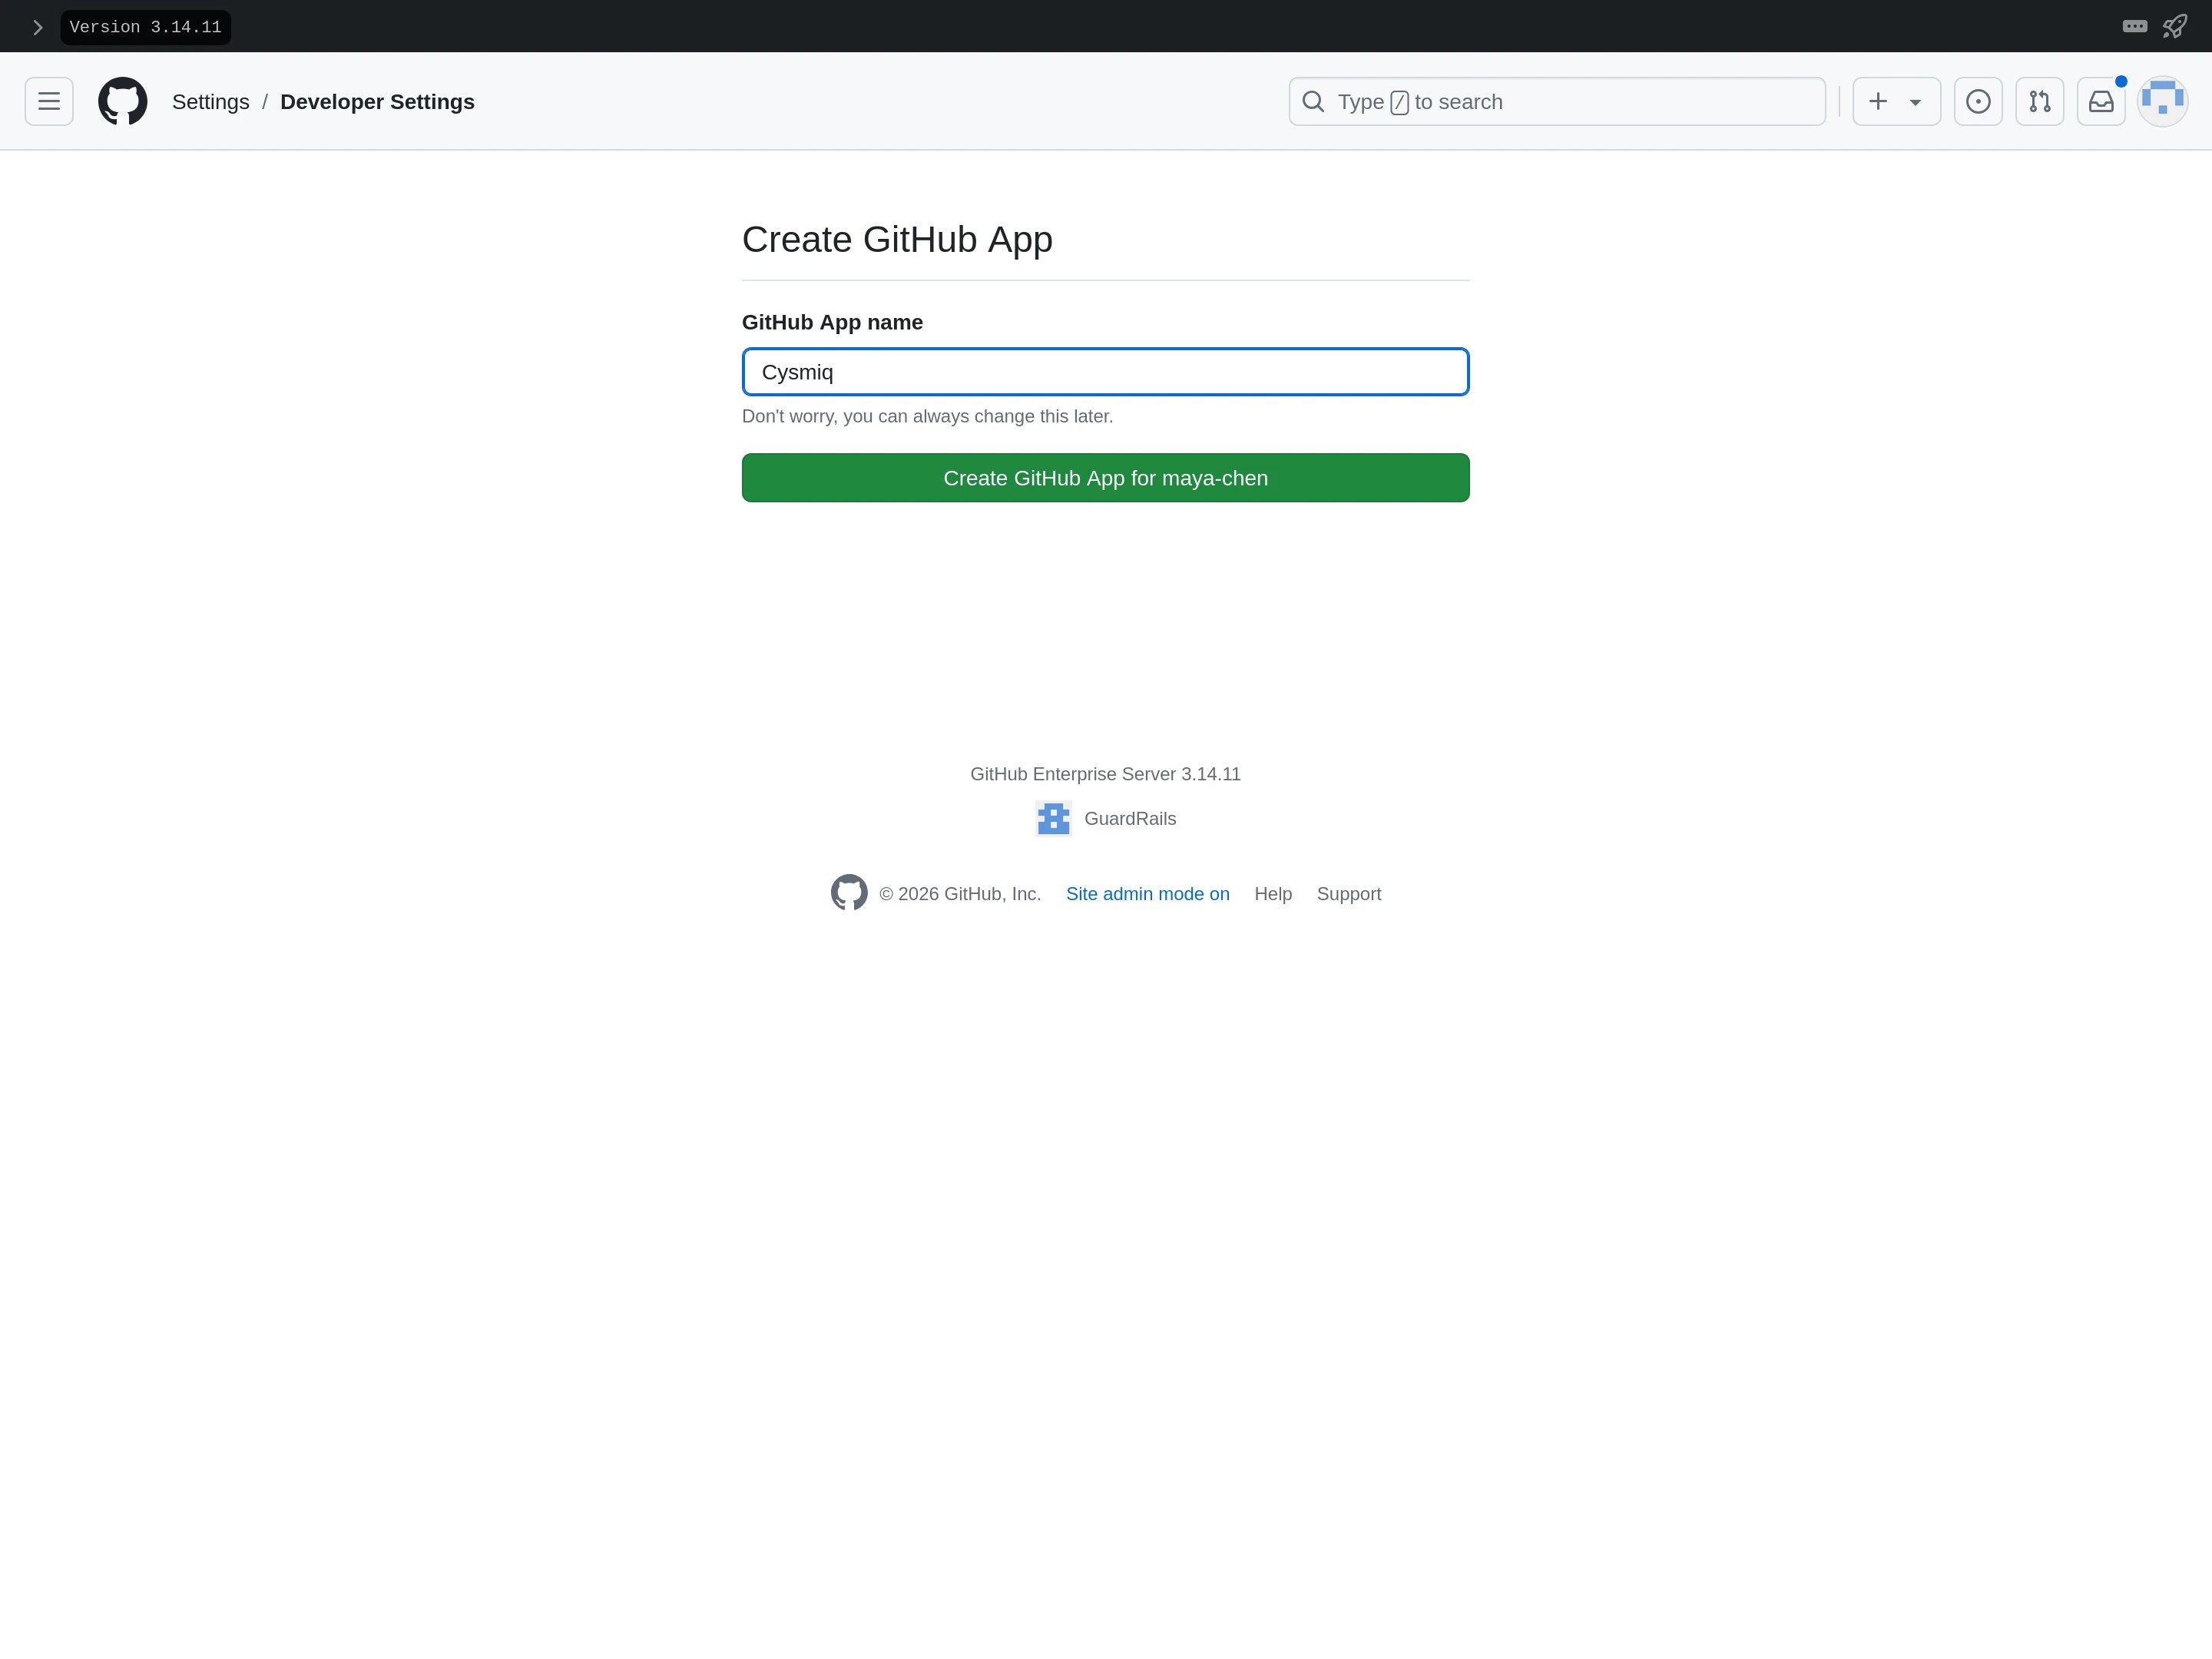Open the Settings breadcrumb link
The width and height of the screenshot is (2212, 1659).
click(x=211, y=102)
